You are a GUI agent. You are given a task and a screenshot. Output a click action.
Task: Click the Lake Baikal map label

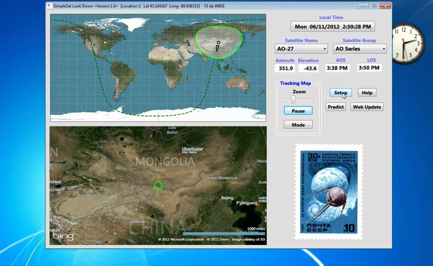point(172,130)
